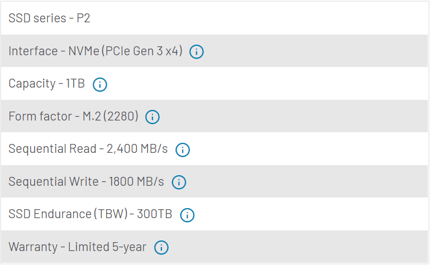Click the 1800 MB/s write speed value
The height and width of the screenshot is (265, 430).
[x=136, y=181]
